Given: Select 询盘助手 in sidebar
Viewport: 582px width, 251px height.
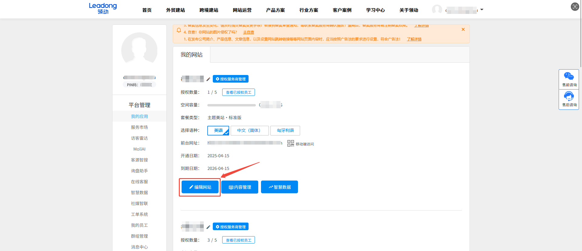Looking at the screenshot, I should point(139,171).
